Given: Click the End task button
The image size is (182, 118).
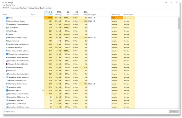Looking at the screenshot, I should click(x=174, y=112).
